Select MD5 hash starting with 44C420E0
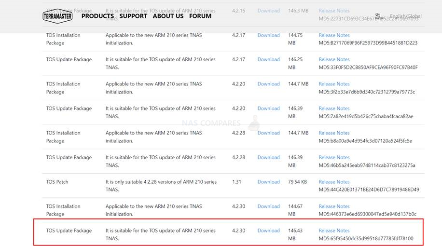The width and height of the screenshot is (442, 246). tap(369, 190)
